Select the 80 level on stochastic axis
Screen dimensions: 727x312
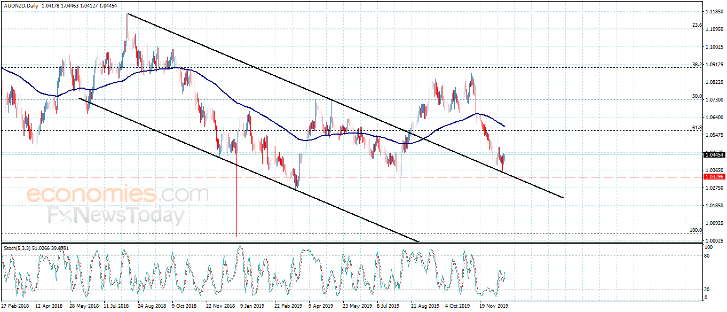click(x=708, y=256)
